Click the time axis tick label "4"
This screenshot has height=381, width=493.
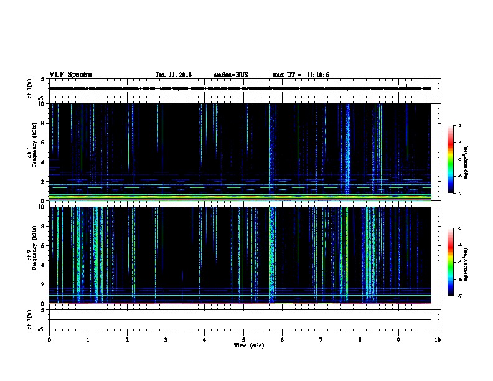[205, 340]
